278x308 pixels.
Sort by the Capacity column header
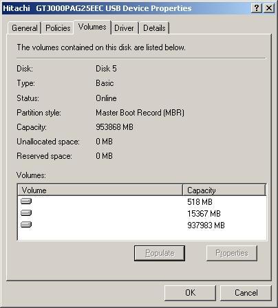coord(224,190)
